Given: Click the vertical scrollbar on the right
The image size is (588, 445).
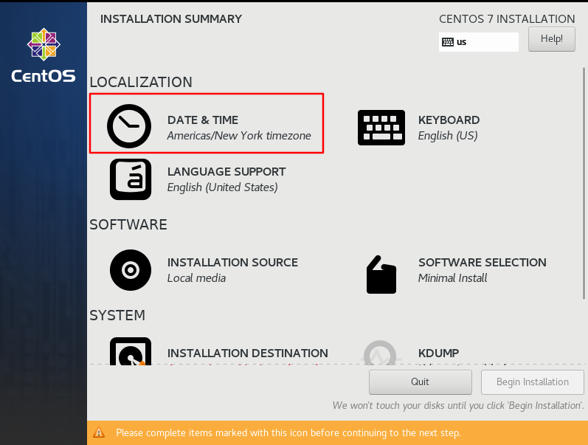Looking at the screenshot, I should point(584,183).
